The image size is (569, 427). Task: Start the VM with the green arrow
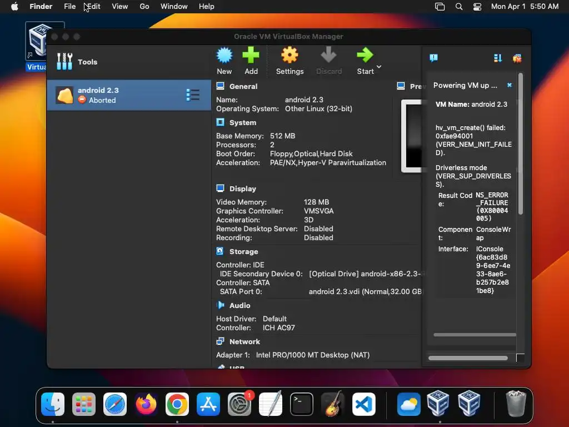point(365,55)
